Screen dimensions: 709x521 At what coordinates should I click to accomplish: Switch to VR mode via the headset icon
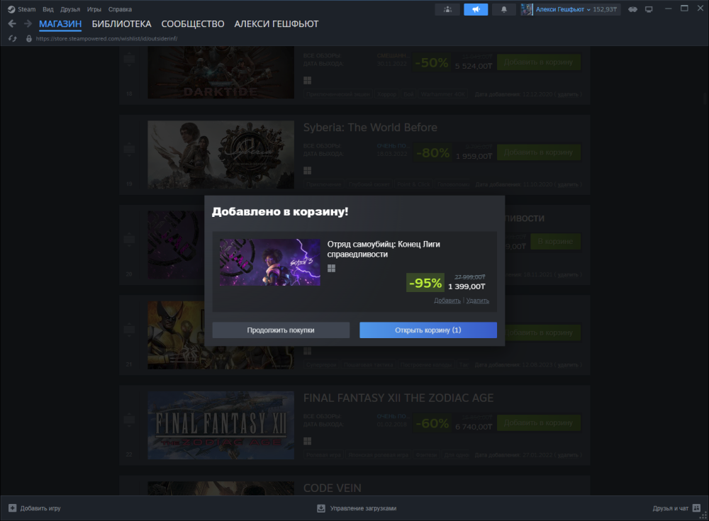point(632,9)
